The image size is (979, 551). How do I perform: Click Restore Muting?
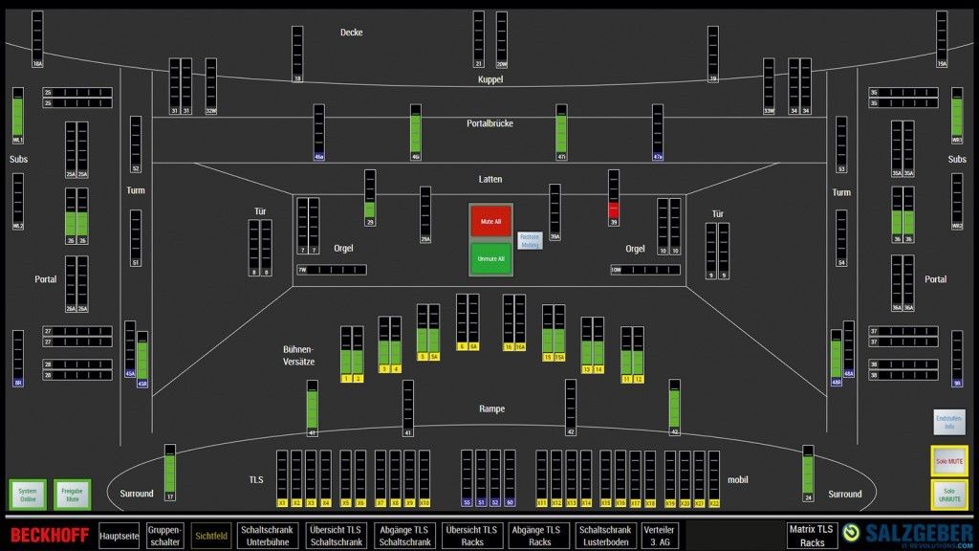point(529,239)
